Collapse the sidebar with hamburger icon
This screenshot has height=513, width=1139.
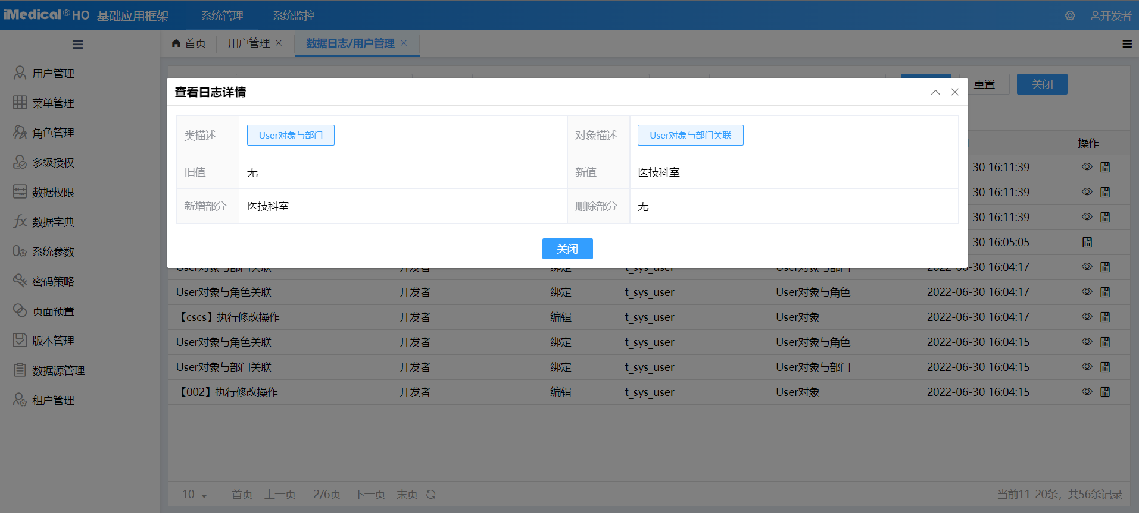click(77, 45)
